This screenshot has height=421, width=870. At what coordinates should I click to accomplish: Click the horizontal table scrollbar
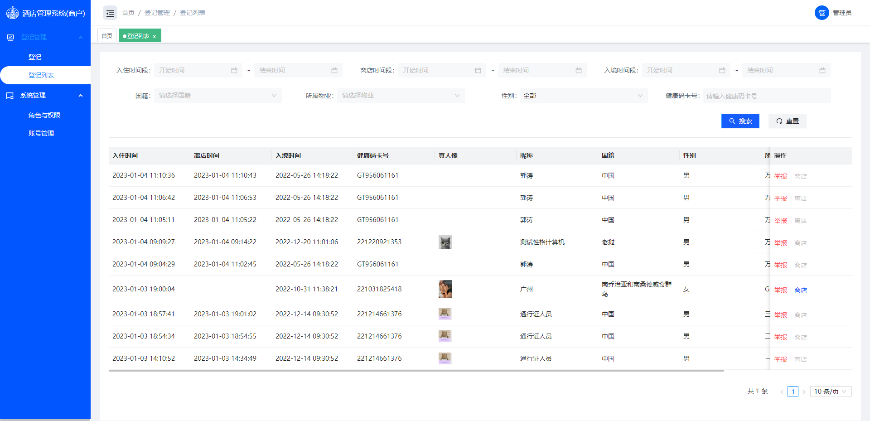pos(416,371)
